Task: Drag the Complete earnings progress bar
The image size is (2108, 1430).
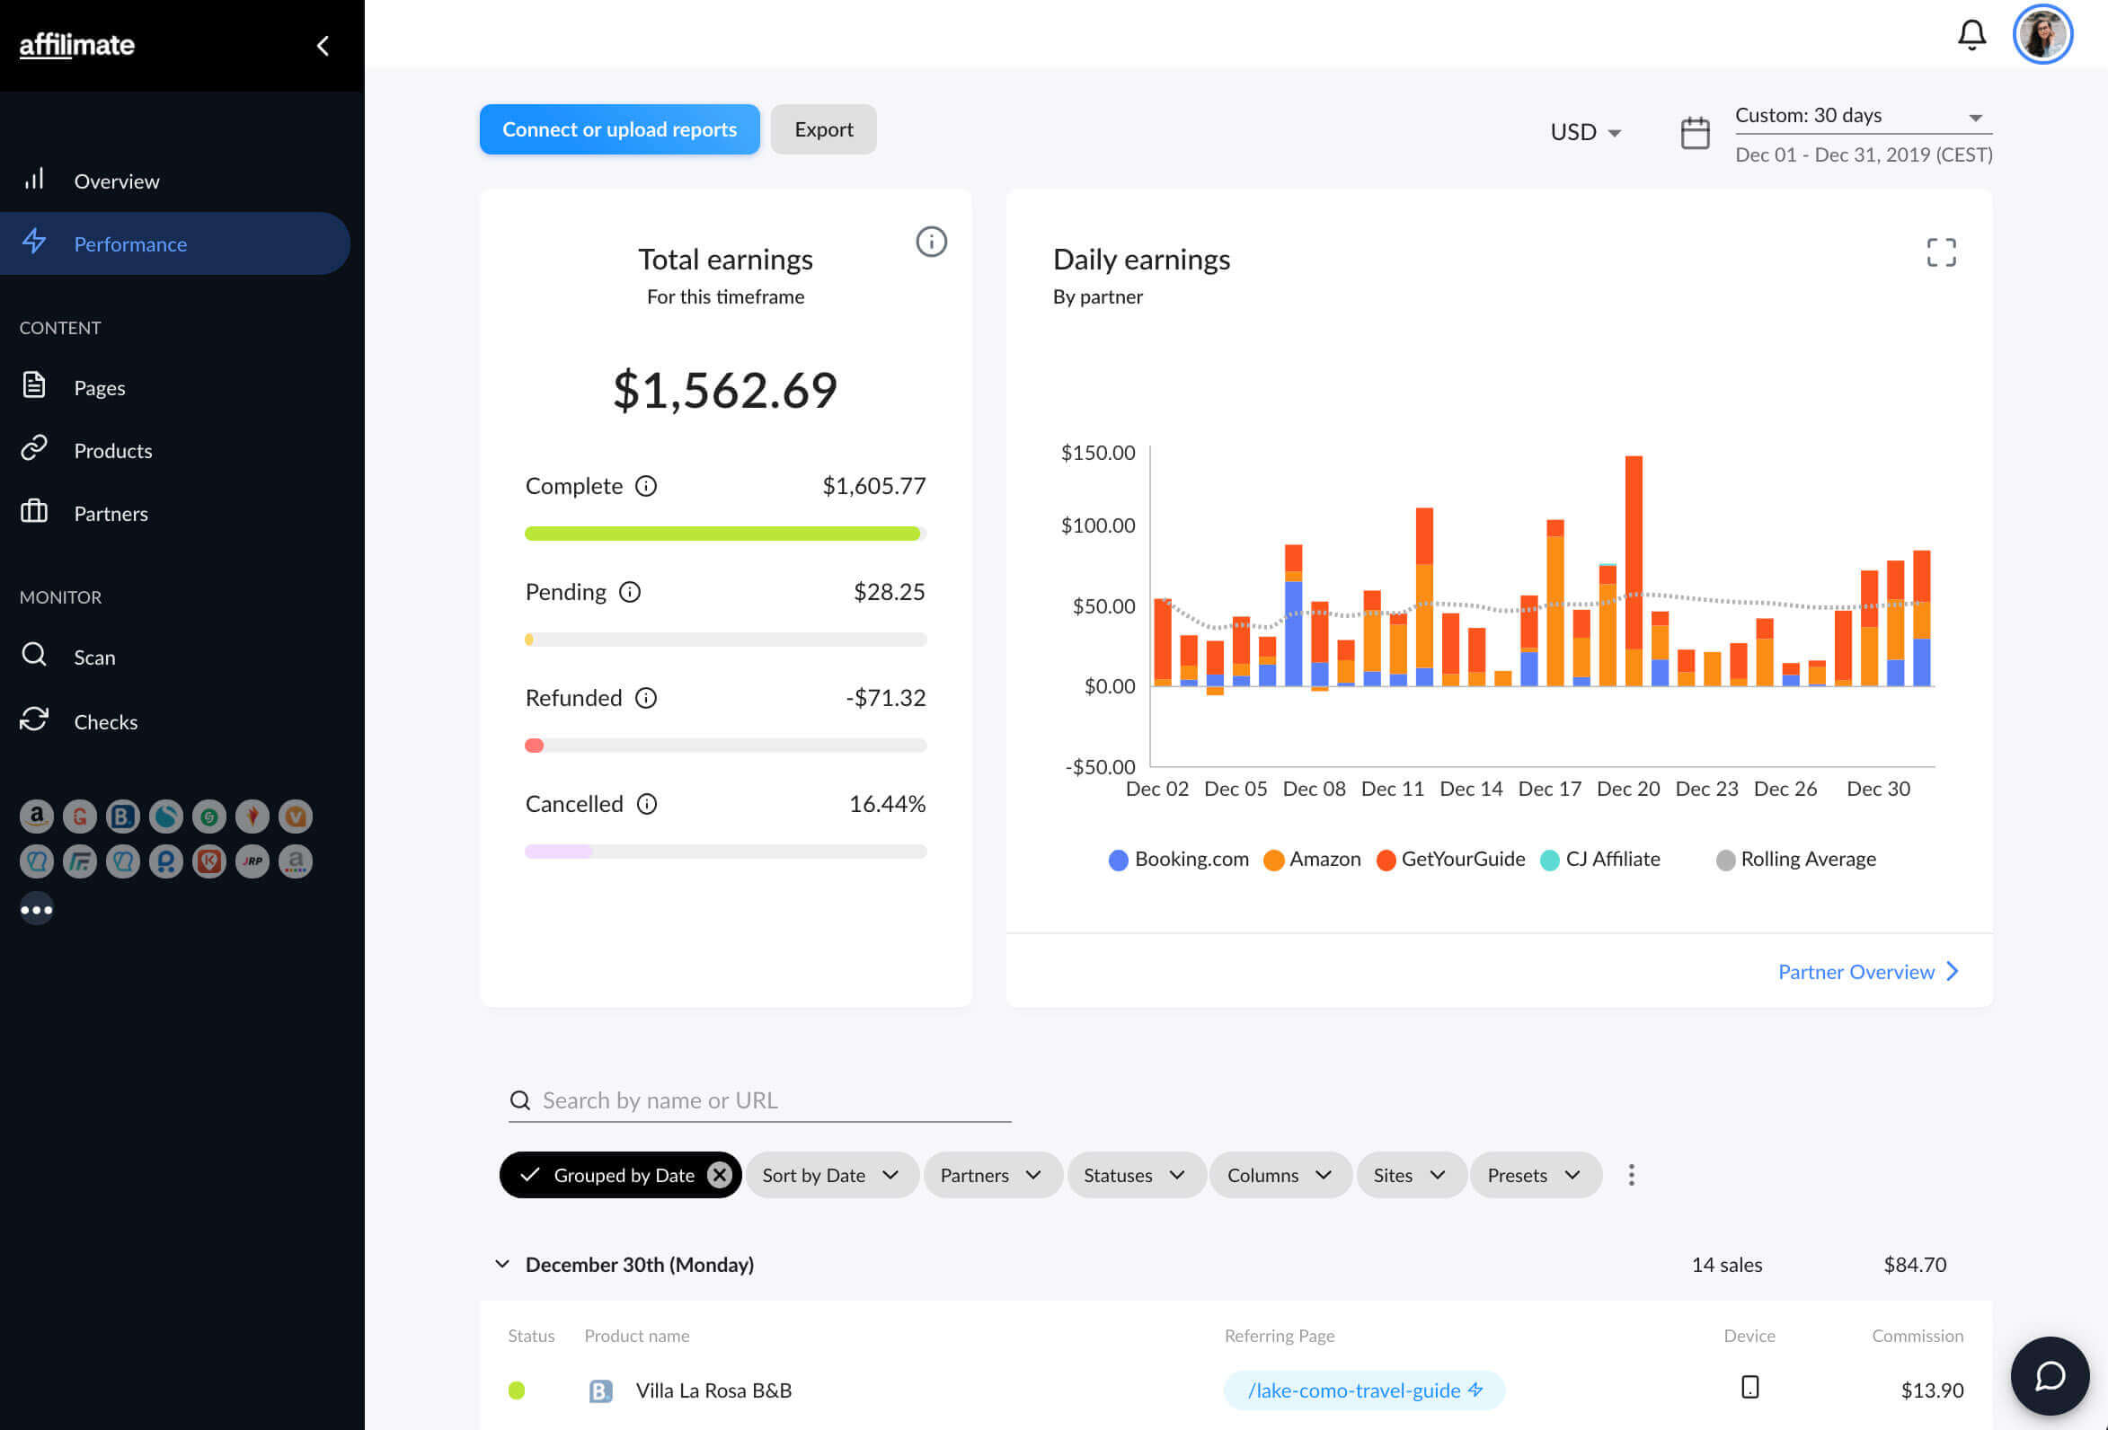Action: point(724,532)
